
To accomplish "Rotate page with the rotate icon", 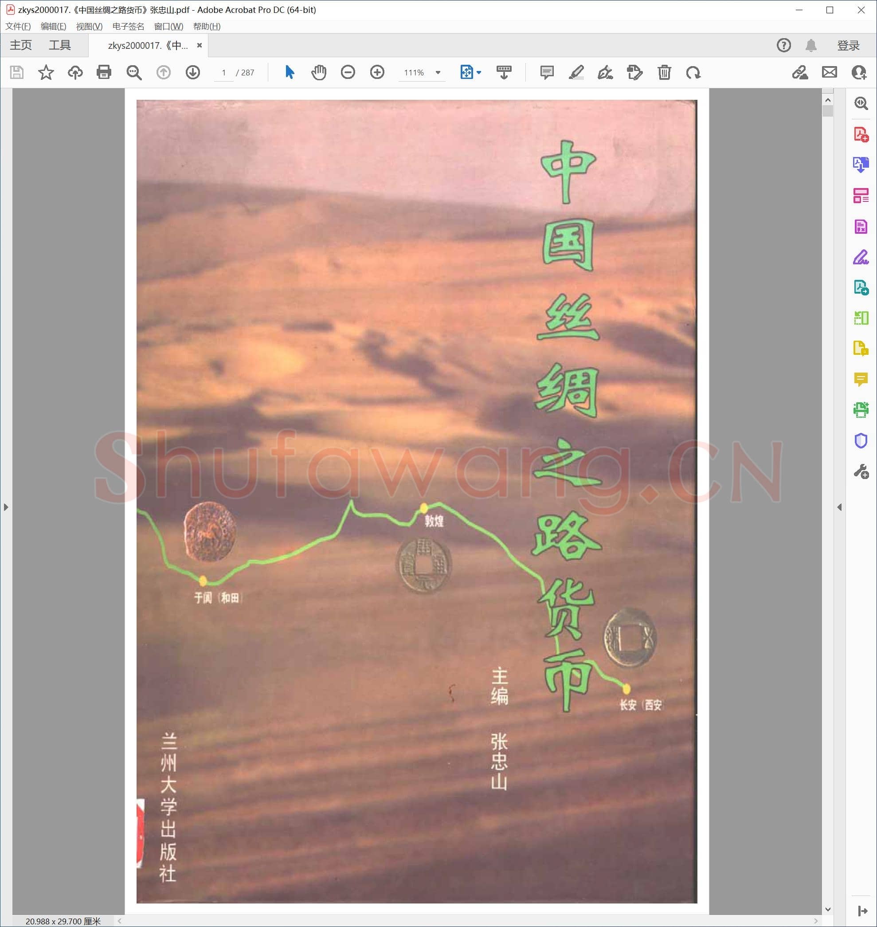I will point(693,72).
